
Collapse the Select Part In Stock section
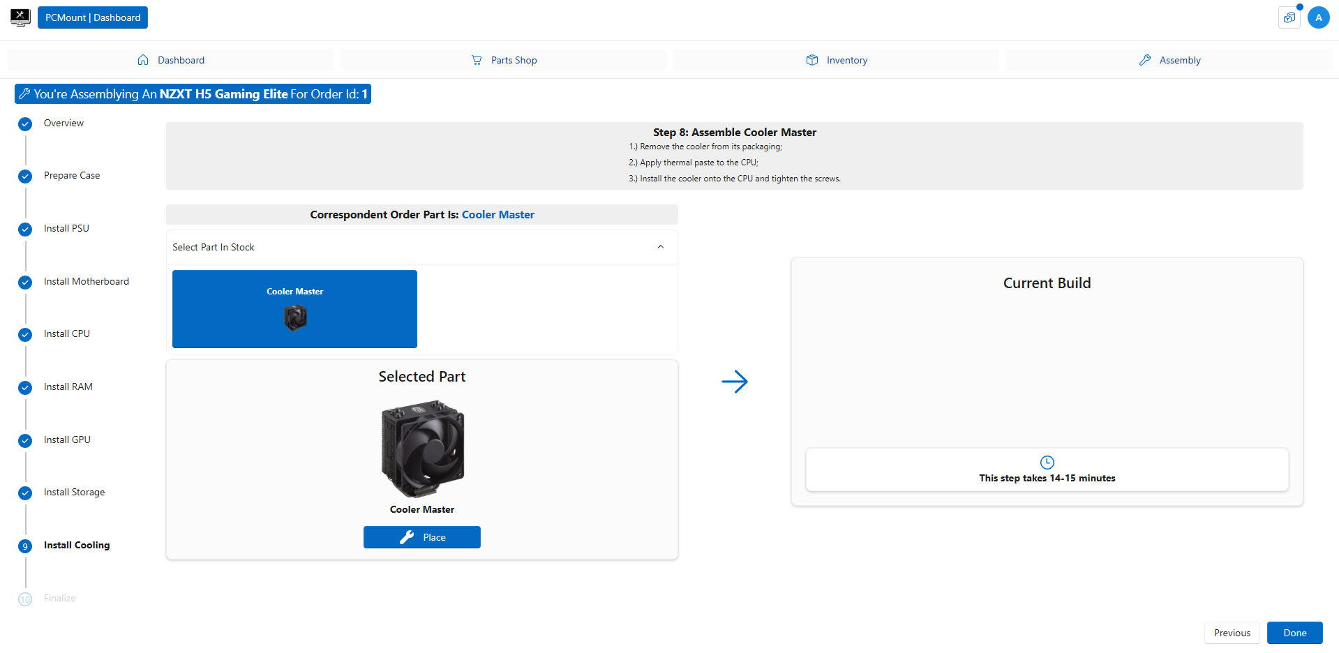click(661, 247)
